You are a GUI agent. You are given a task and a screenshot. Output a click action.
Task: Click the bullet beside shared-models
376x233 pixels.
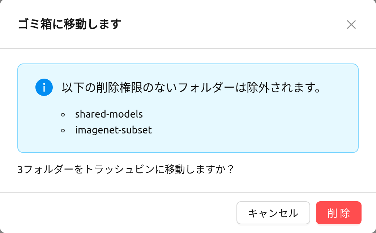(x=63, y=115)
